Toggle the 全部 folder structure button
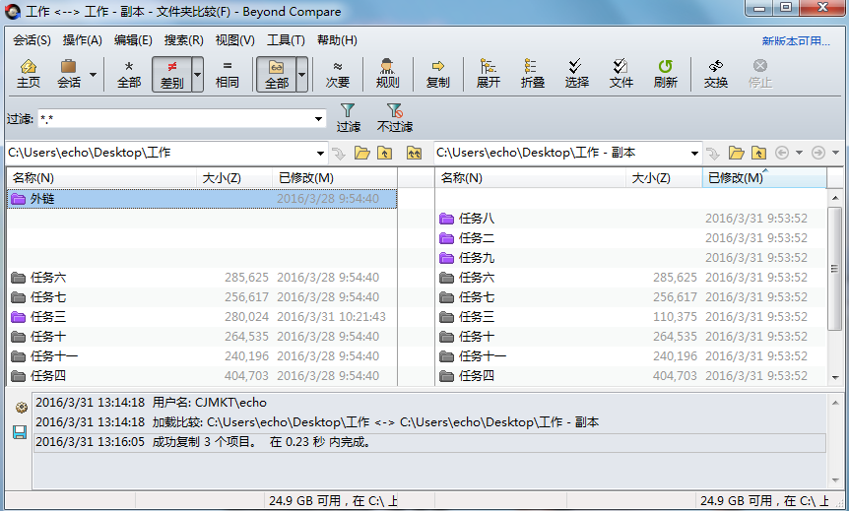The image size is (849, 511). pos(276,74)
